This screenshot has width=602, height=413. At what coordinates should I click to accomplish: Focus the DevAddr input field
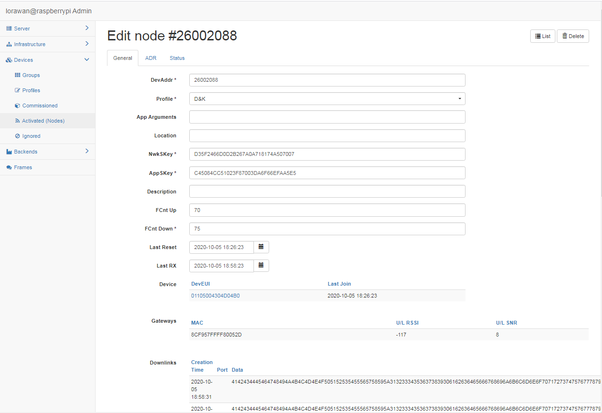tap(327, 80)
